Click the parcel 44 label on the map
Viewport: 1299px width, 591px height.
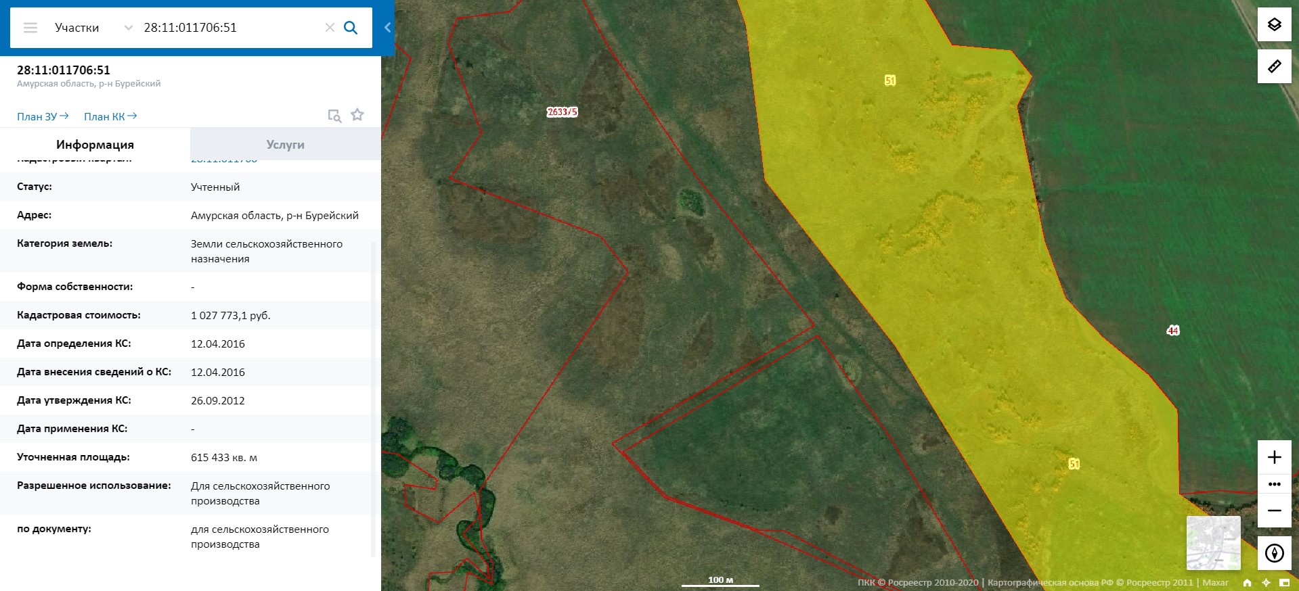[1173, 330]
